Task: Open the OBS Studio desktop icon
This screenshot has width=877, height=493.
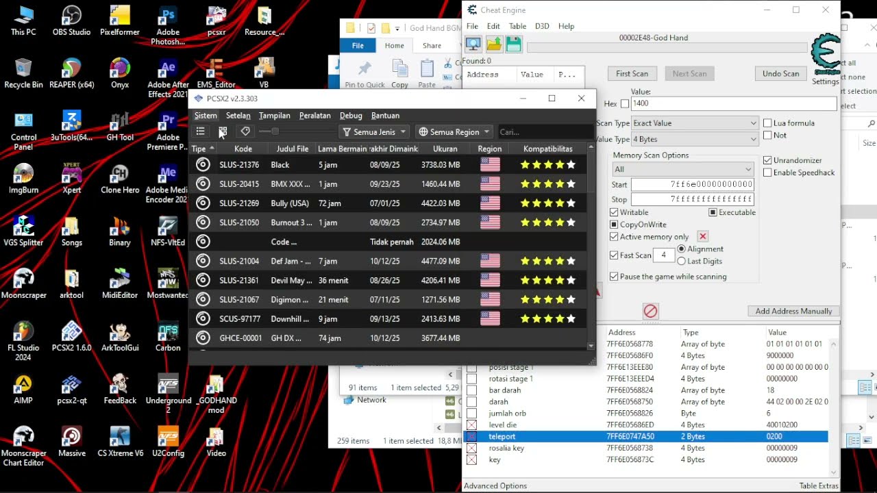Action: point(71,21)
